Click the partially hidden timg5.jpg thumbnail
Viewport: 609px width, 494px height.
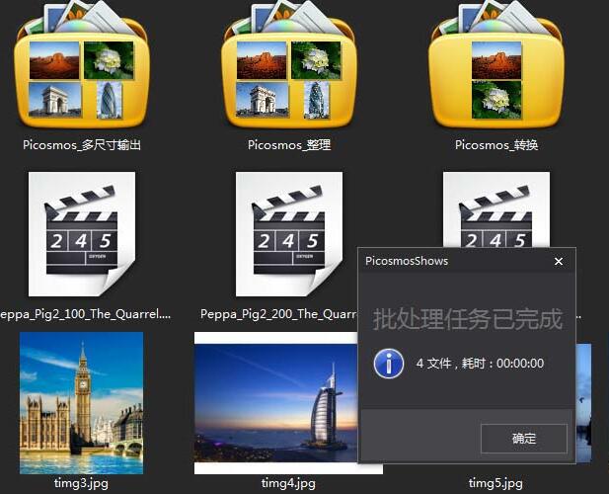pyautogui.click(x=583, y=405)
